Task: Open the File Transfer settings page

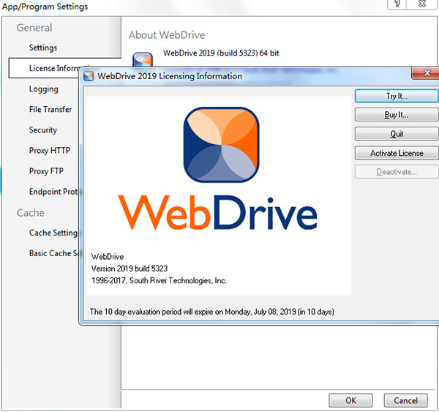Action: click(x=50, y=109)
